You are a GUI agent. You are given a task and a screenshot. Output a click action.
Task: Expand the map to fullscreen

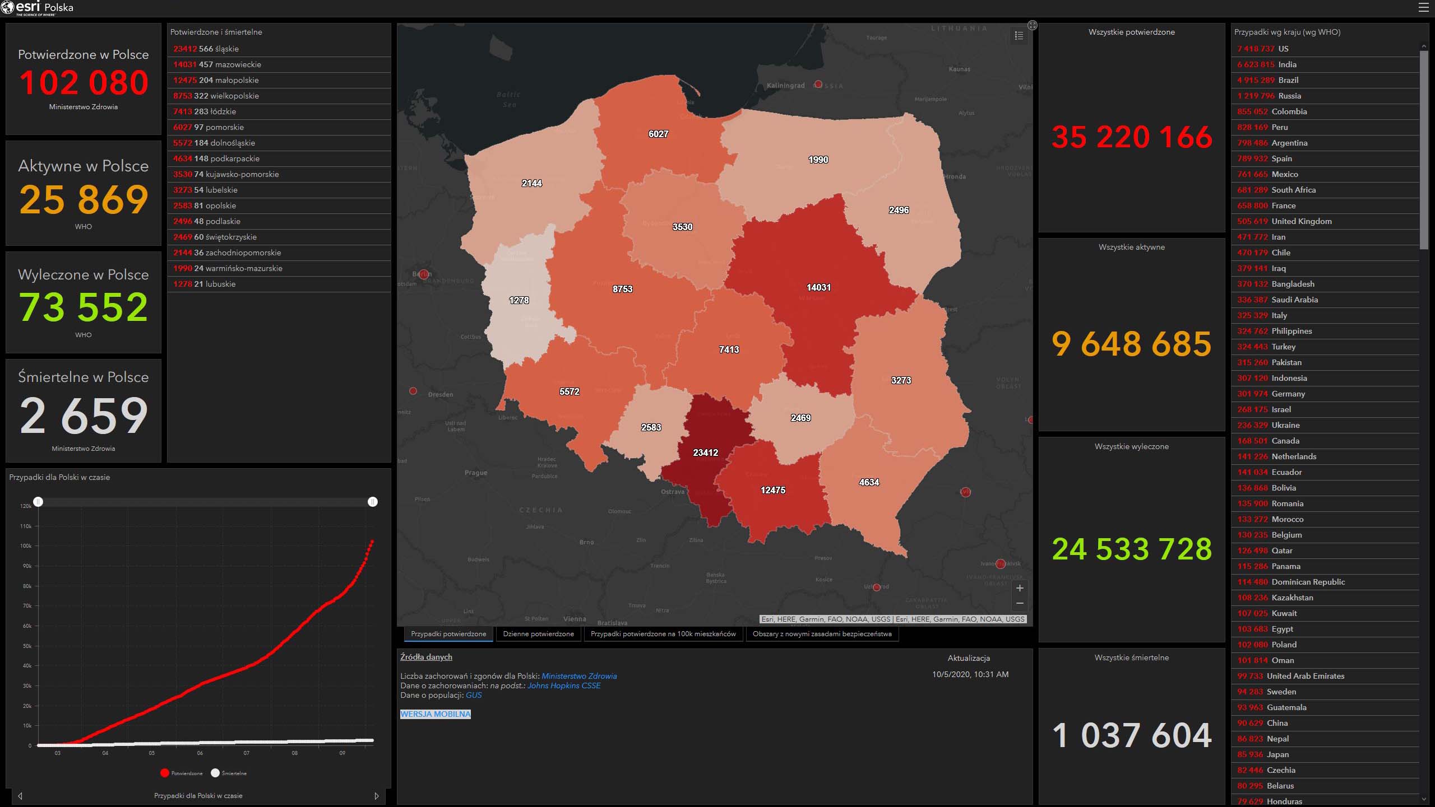click(x=1032, y=26)
